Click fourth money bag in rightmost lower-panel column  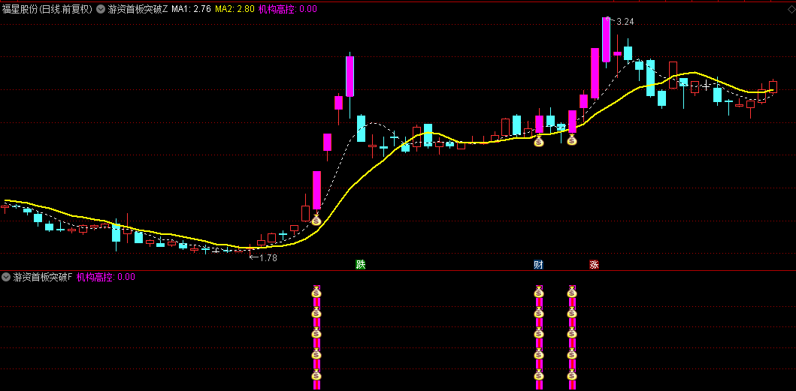click(x=571, y=354)
